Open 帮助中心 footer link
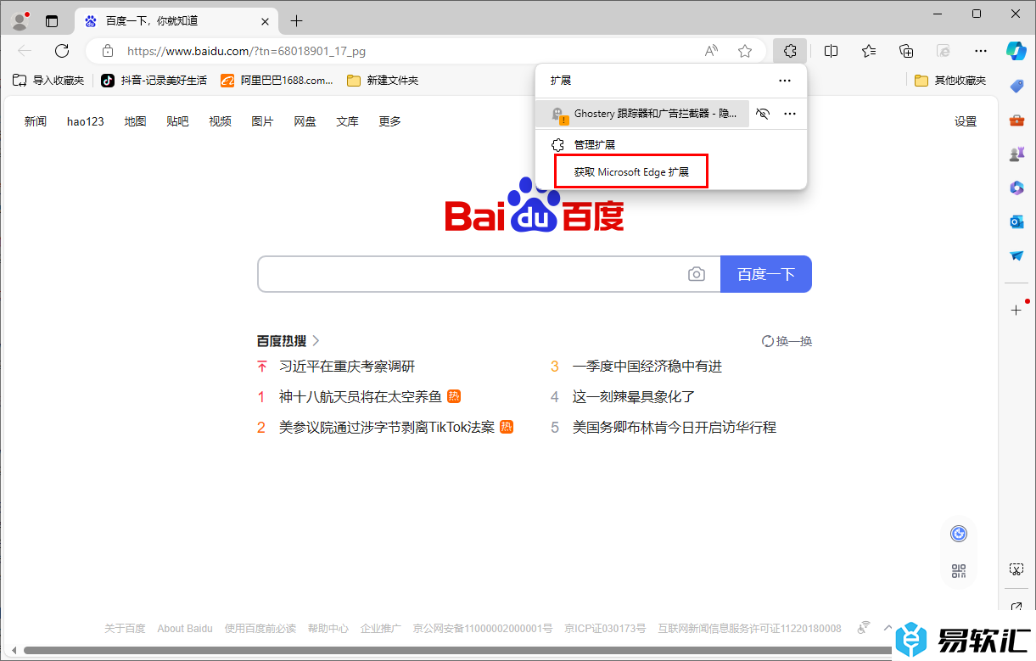This screenshot has height=661, width=1036. [328, 629]
